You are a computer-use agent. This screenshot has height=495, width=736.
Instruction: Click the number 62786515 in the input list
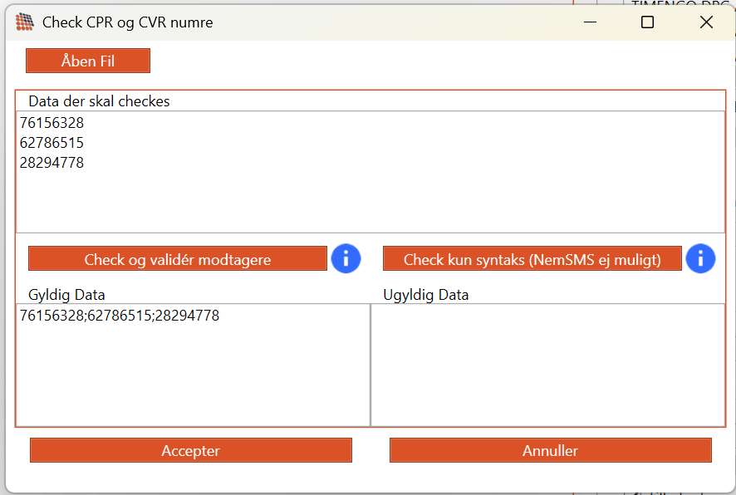(52, 143)
